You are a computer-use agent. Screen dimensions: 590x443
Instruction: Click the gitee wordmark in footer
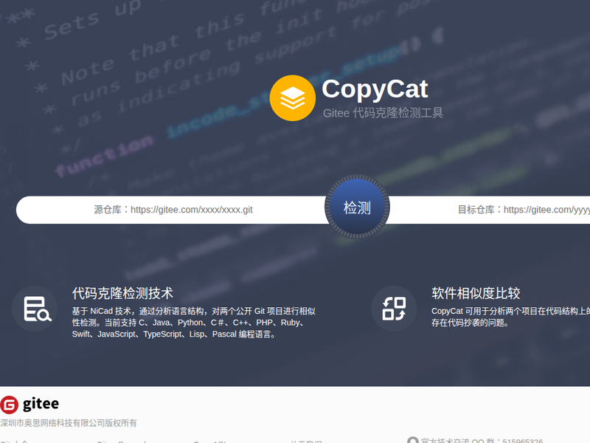[x=41, y=404]
